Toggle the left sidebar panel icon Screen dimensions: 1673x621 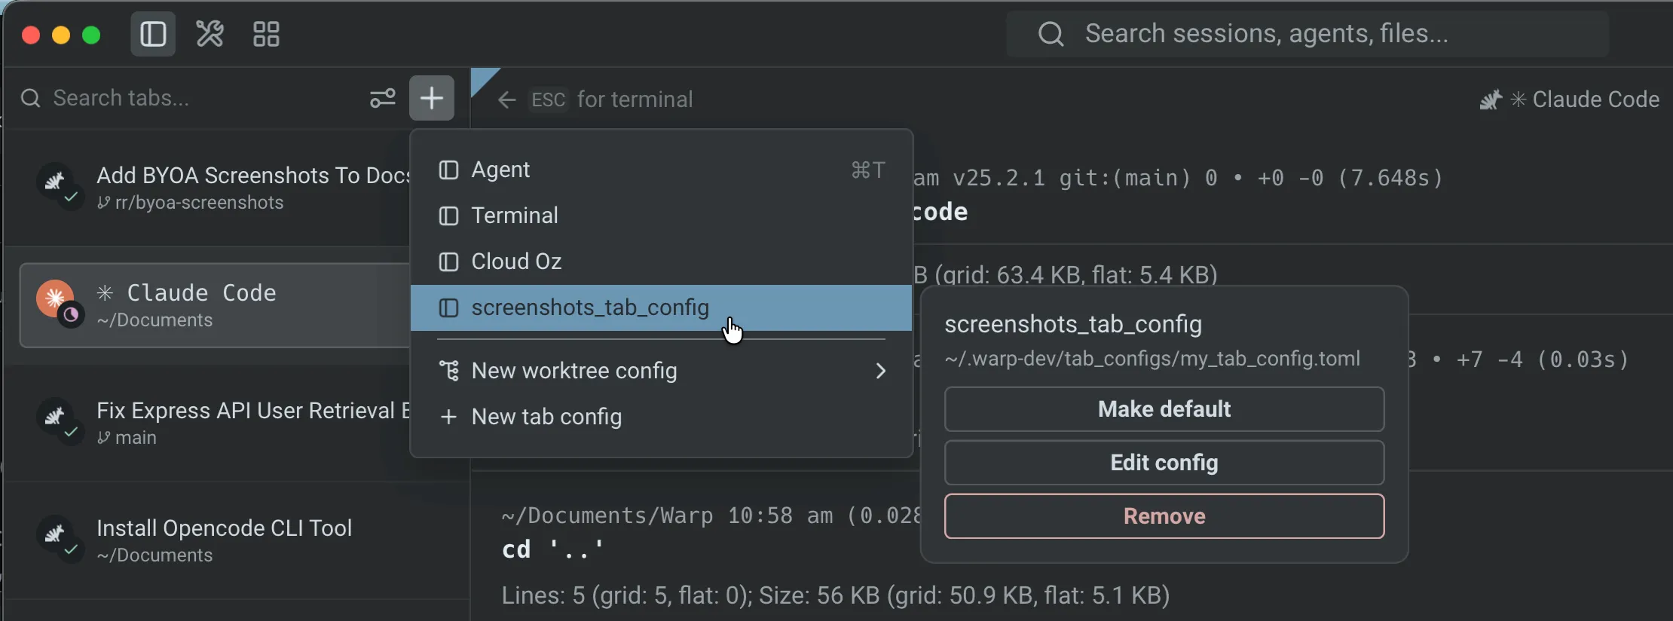pos(153,34)
